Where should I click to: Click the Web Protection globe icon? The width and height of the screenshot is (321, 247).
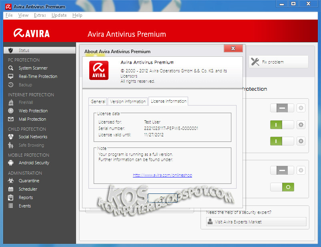pyautogui.click(x=11, y=111)
